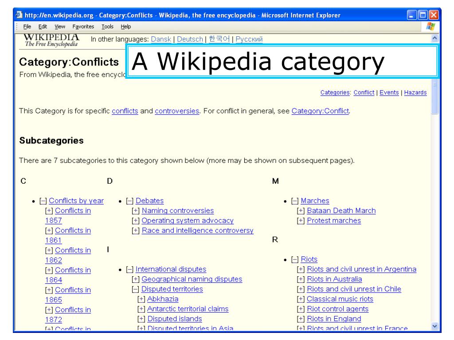Open the Disputed territories category
The height and width of the screenshot is (340, 454).
tap(172, 289)
